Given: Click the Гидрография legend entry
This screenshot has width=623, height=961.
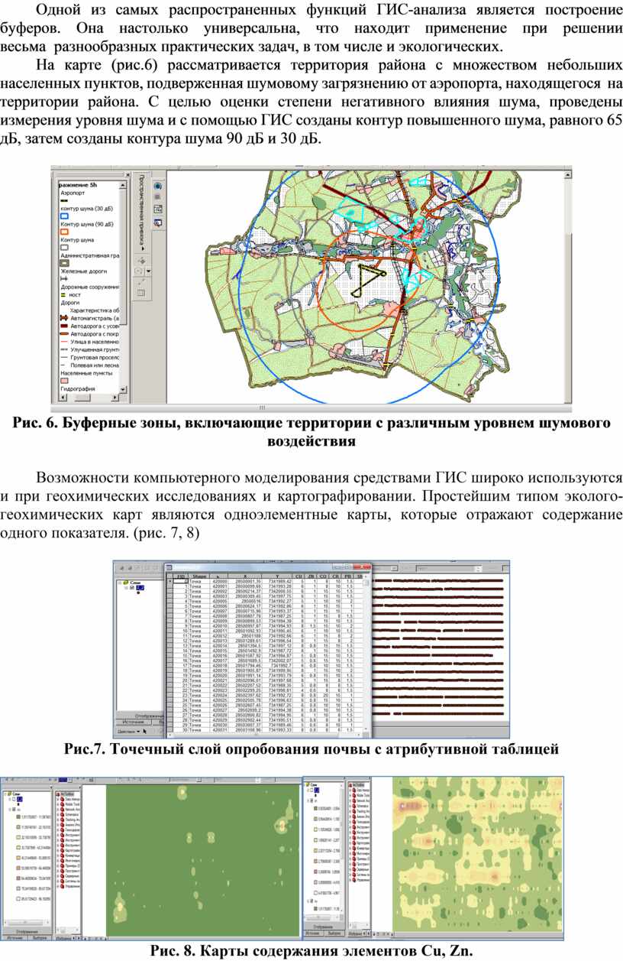Looking at the screenshot, I should (78, 388).
